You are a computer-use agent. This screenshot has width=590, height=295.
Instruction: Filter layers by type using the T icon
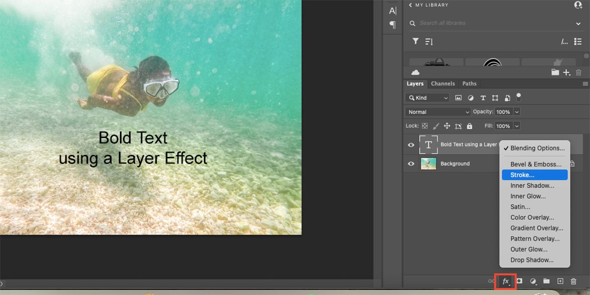pyautogui.click(x=483, y=97)
